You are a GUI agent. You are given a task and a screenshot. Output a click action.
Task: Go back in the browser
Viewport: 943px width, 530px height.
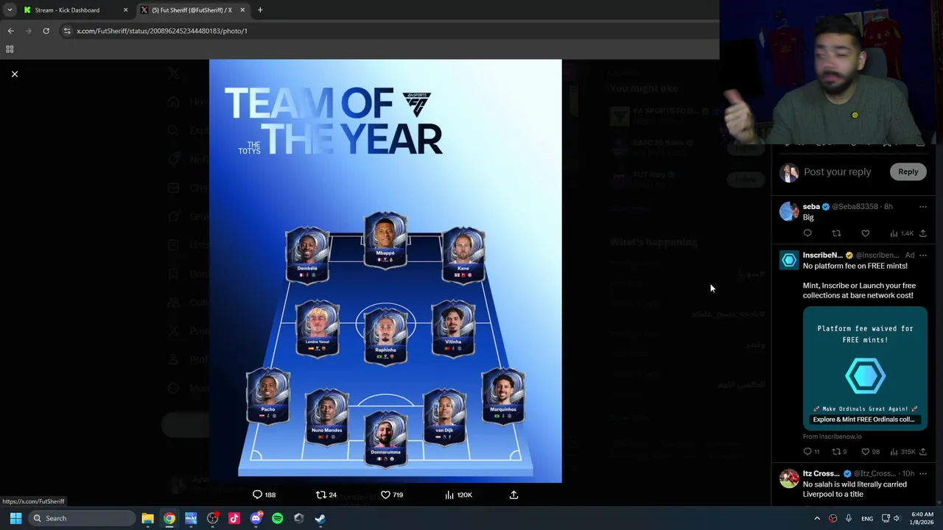pyautogui.click(x=10, y=31)
